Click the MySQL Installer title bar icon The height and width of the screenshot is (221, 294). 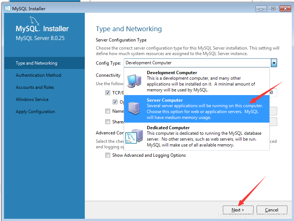coord(7,8)
